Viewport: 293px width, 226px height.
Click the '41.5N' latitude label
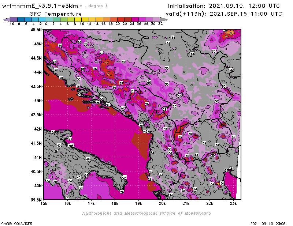click(36, 143)
